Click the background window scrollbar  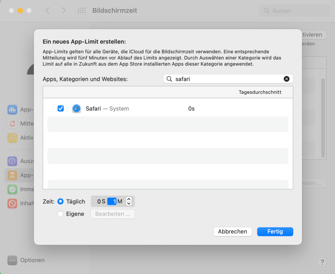[x=323, y=118]
